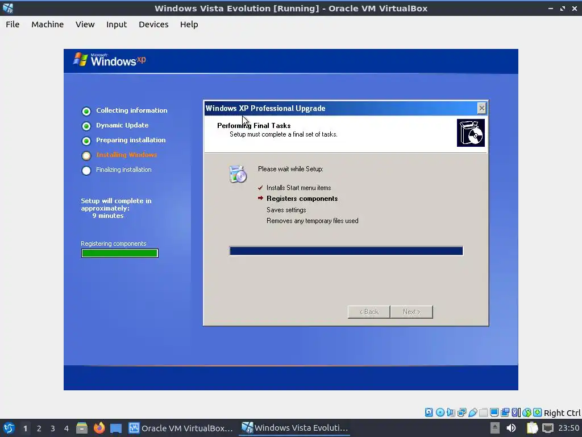Click the shared folders status icon
582x437 pixels.
[483, 412]
